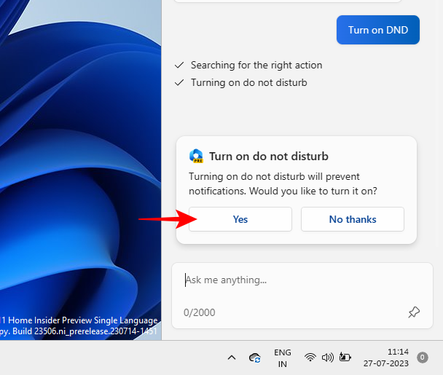This screenshot has height=375, width=443.
Task: Click Yes to turn on do not disturb
Action: point(240,219)
